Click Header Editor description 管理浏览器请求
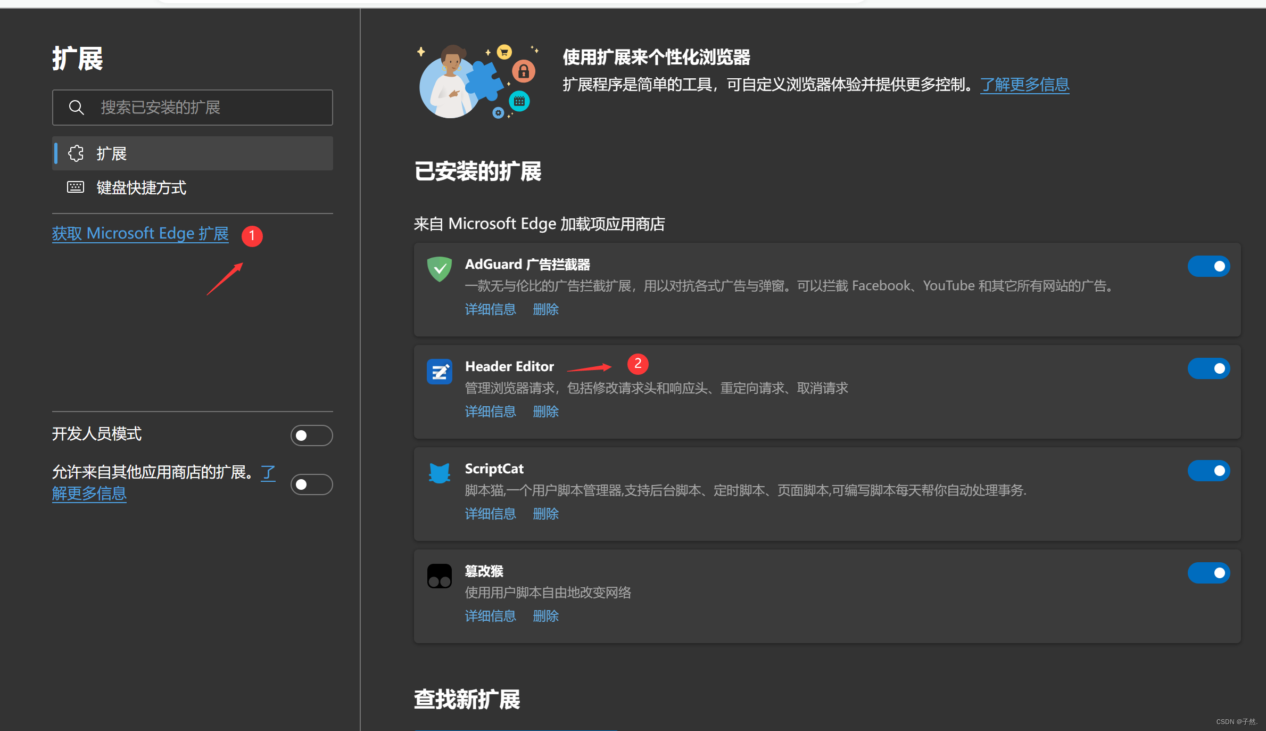This screenshot has width=1266, height=731. (657, 388)
